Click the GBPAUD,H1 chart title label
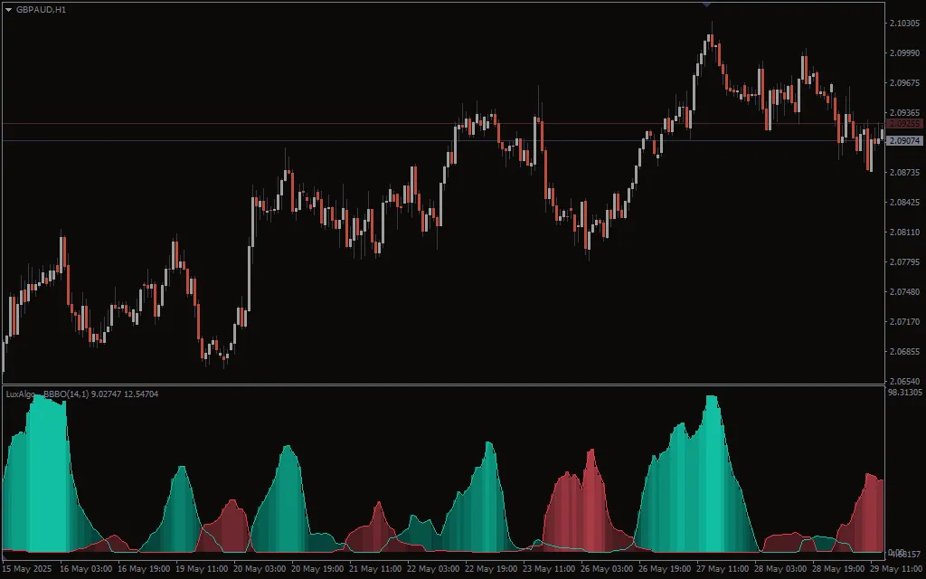 tap(41, 8)
